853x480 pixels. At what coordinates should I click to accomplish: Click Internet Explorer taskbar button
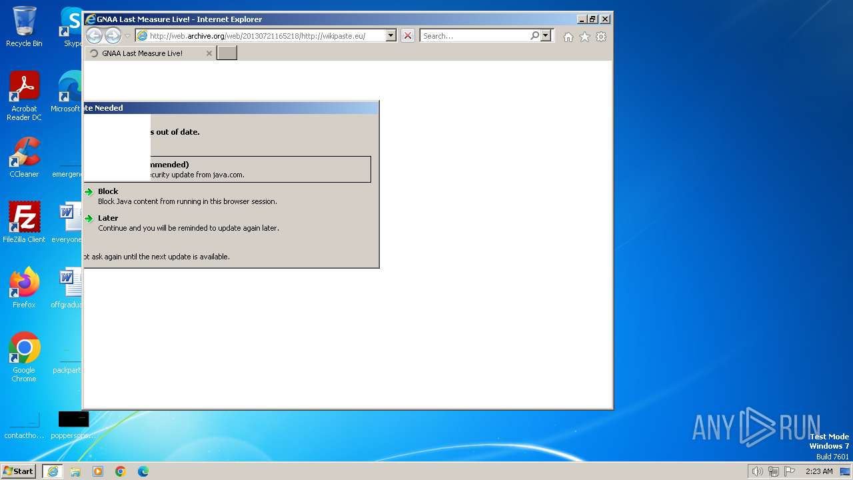pos(53,471)
